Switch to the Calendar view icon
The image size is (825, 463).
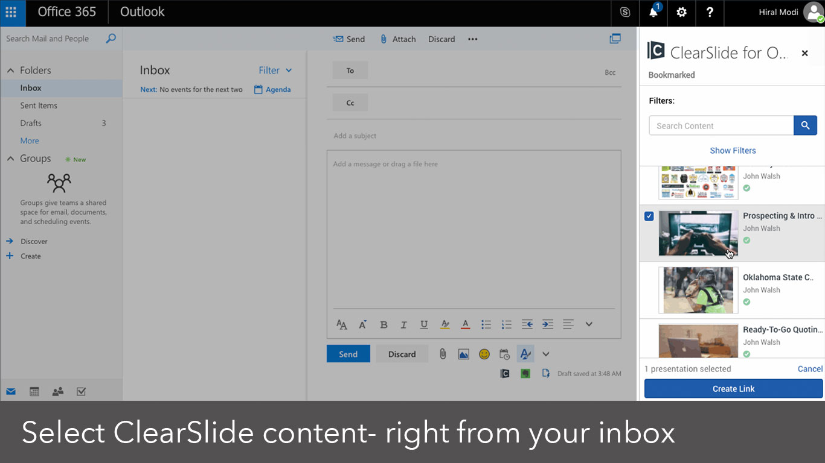point(34,391)
